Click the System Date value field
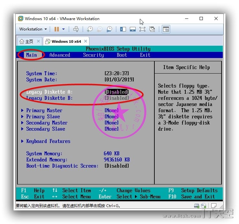The width and height of the screenshot is (239, 224). coord(119,79)
